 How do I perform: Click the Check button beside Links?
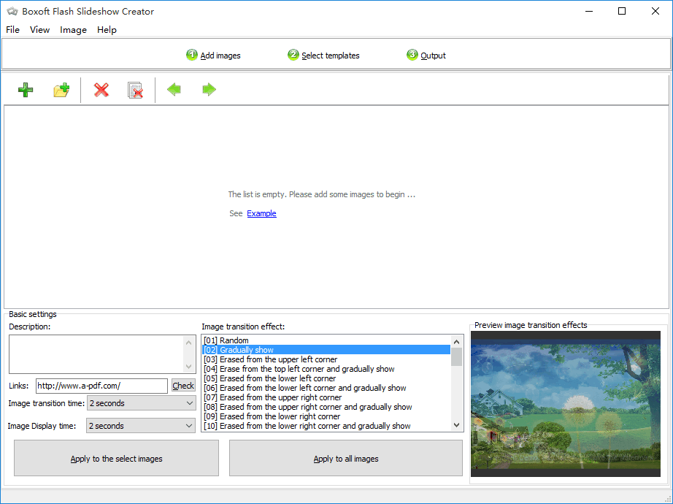tap(183, 386)
